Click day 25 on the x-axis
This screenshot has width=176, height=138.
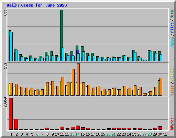point(134,134)
